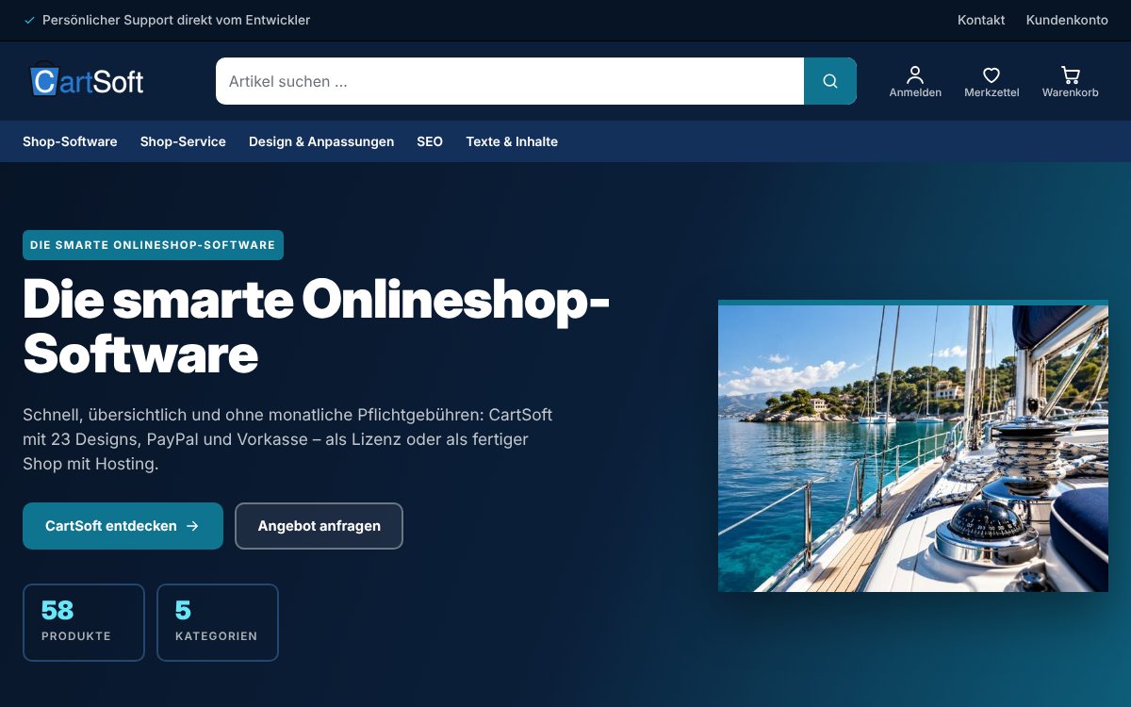This screenshot has width=1131, height=707.
Task: Click the CartSoft entdecken button
Action: (x=123, y=526)
